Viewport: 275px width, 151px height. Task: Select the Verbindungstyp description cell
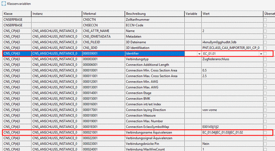155,59
